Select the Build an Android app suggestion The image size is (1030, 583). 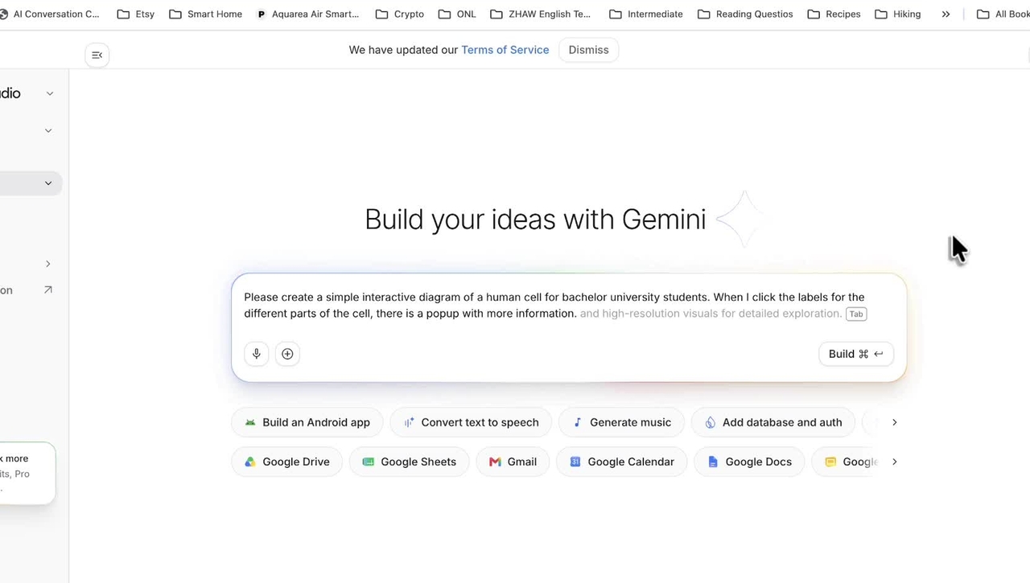tap(307, 422)
